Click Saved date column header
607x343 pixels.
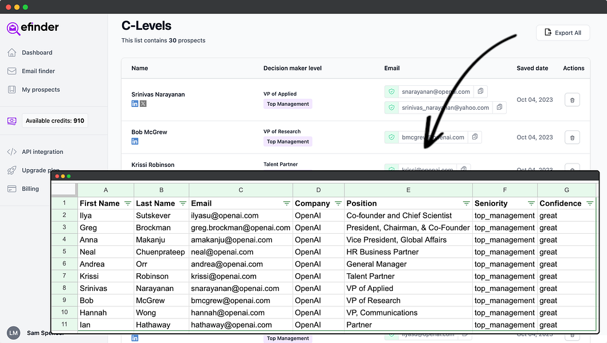532,68
